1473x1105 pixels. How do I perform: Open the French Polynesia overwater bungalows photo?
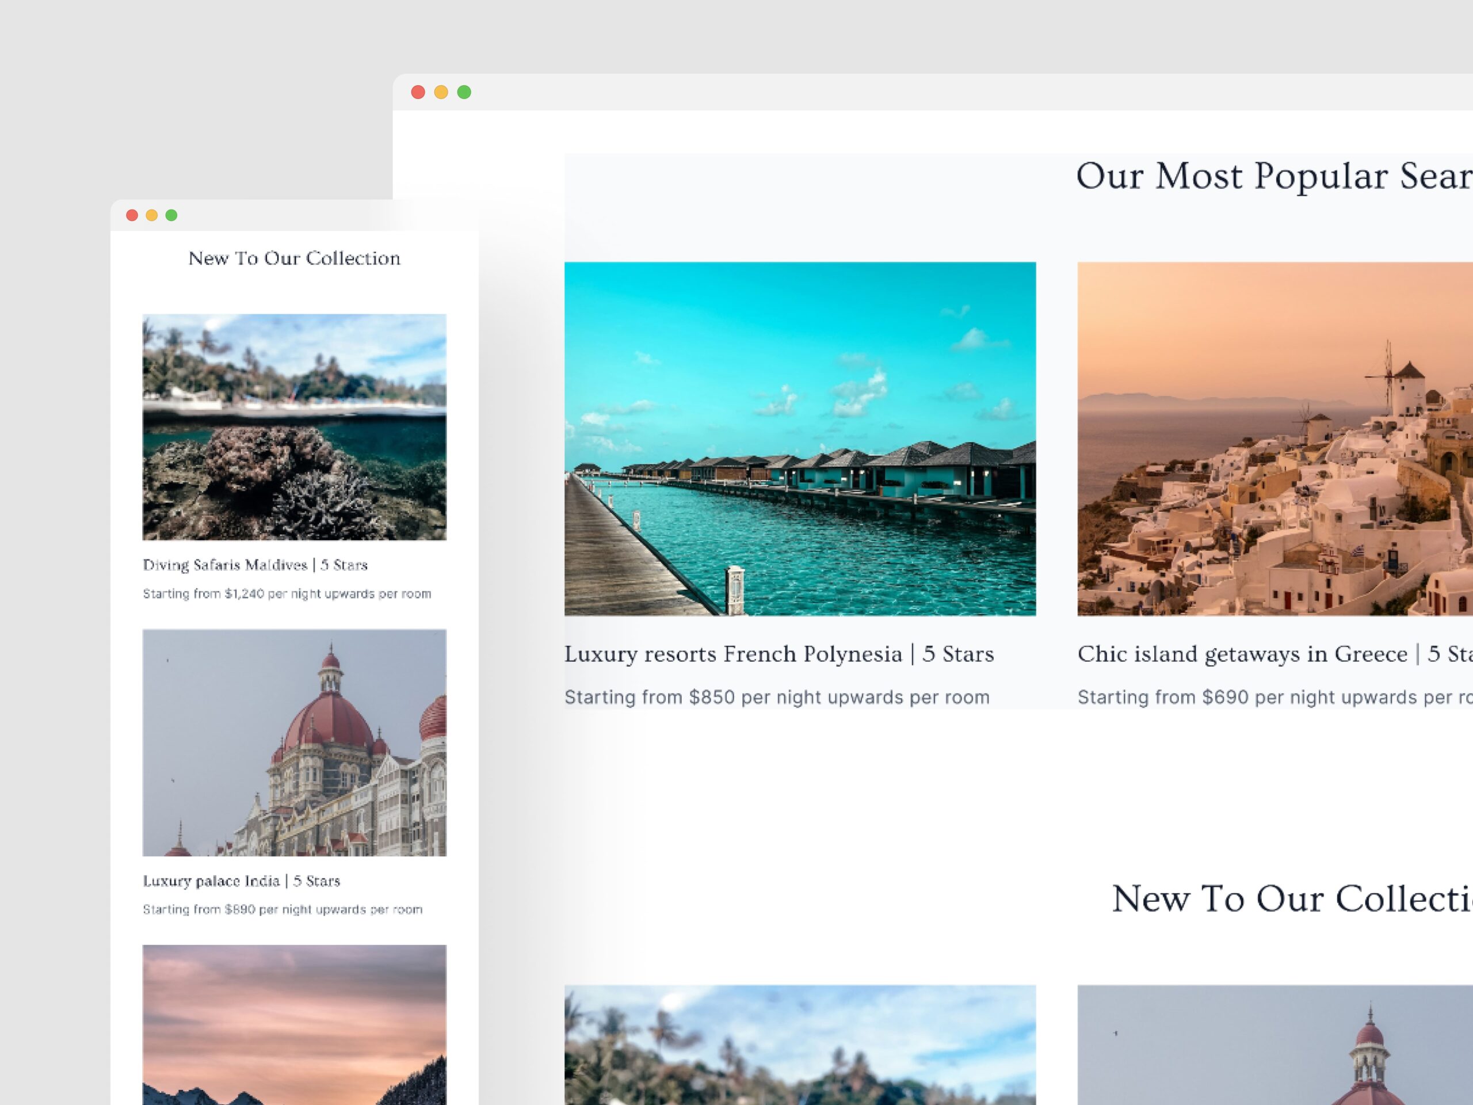800,439
